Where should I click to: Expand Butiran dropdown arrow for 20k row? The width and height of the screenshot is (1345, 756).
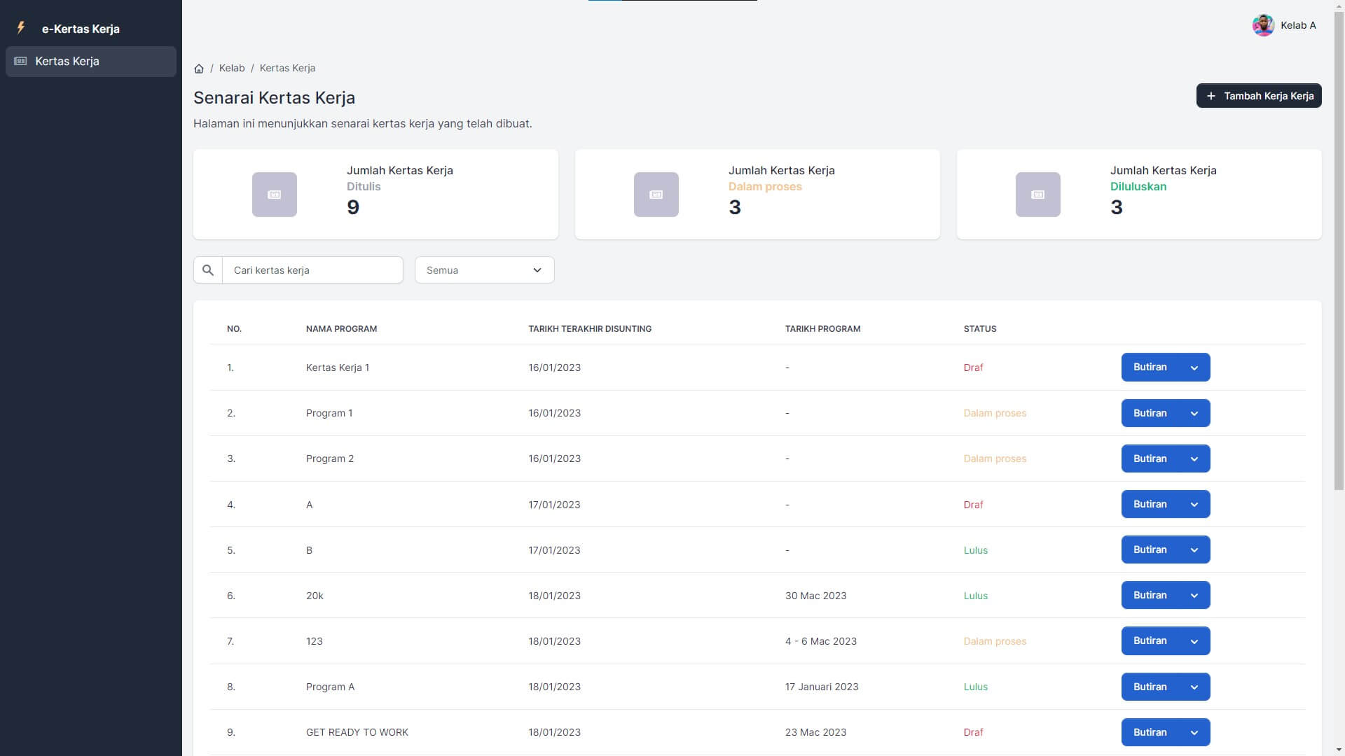[x=1194, y=596]
